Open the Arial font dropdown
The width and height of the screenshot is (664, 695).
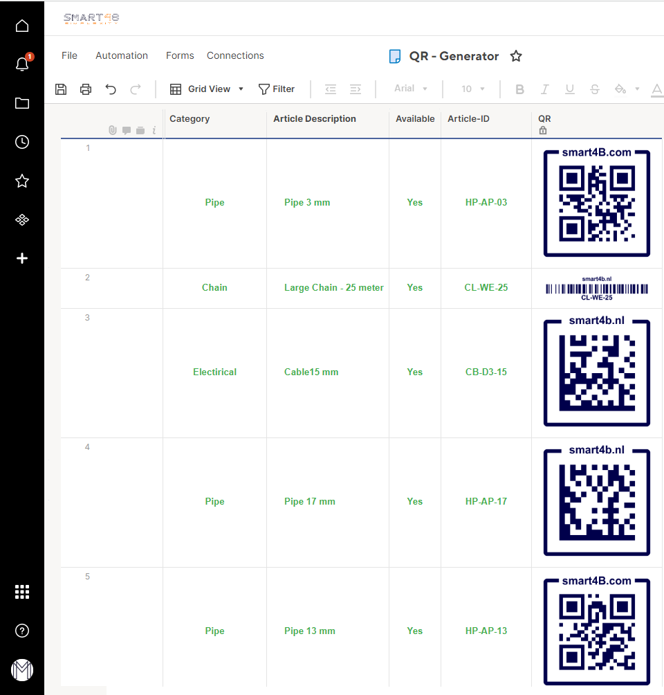pyautogui.click(x=411, y=89)
